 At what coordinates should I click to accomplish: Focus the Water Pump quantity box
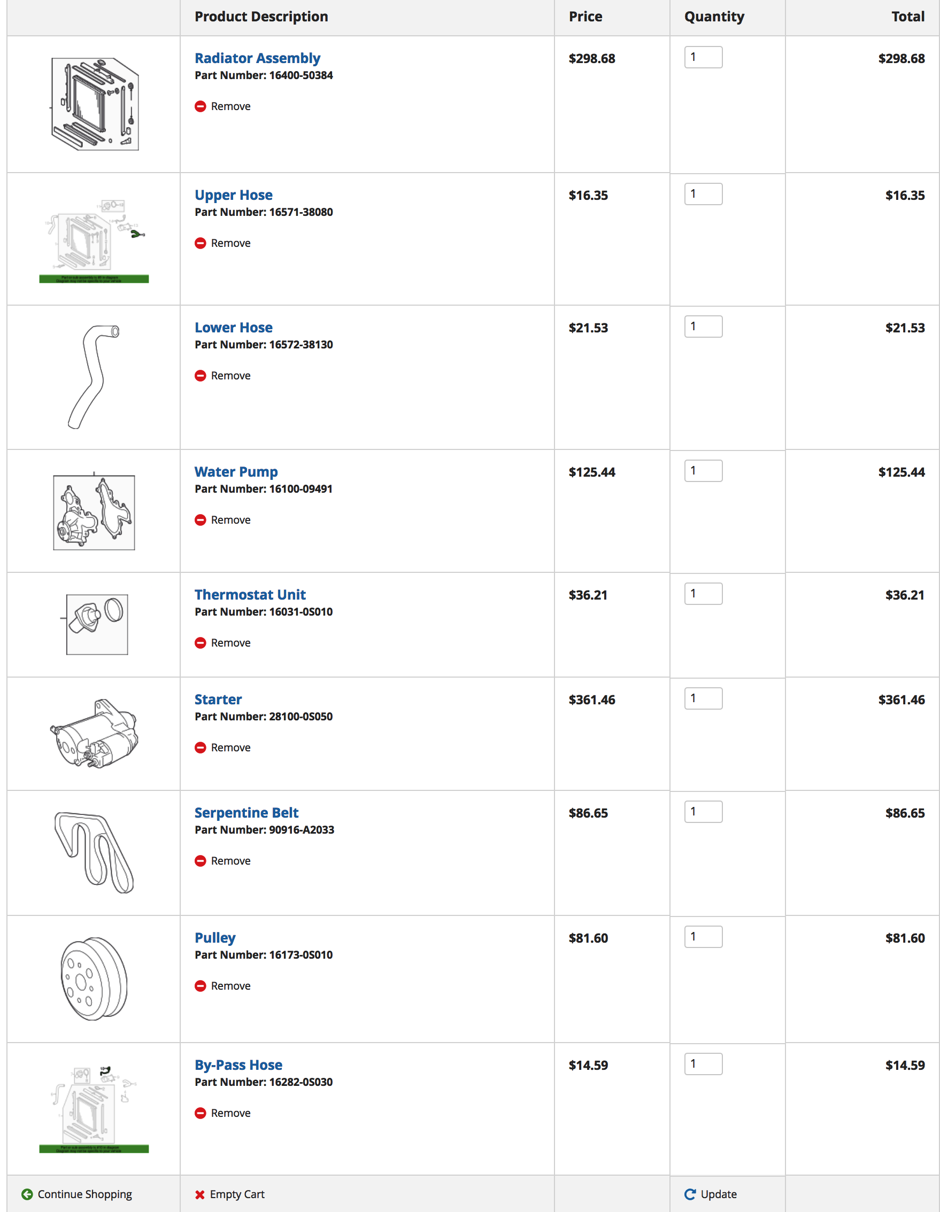[703, 471]
